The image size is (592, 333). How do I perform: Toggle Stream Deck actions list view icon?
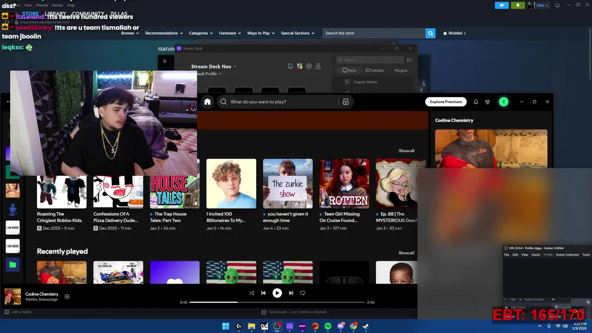coord(409,60)
